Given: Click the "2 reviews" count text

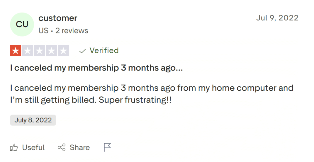Looking at the screenshot, I should coord(72,31).
